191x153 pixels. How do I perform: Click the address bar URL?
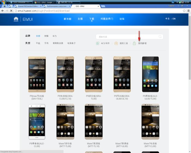(44, 11)
